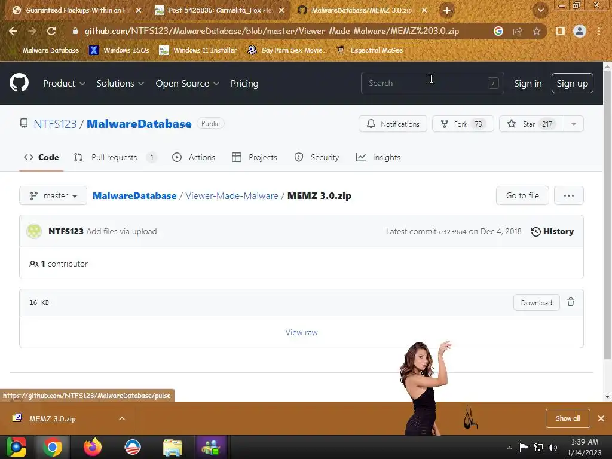Open the Chrome side panel icon
Image resolution: width=612 pixels, height=459 pixels.
pos(560,31)
